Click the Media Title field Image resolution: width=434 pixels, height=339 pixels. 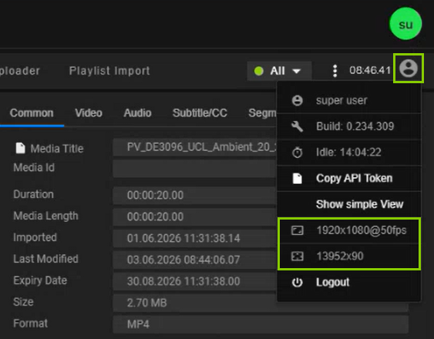(x=195, y=147)
